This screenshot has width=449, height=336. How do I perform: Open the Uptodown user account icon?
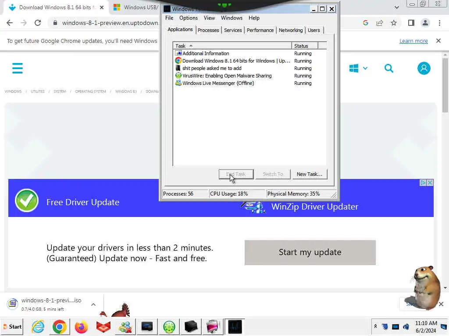[424, 68]
